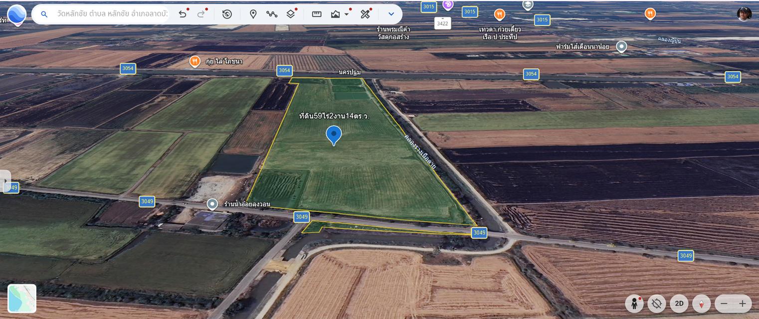Expand the toolbar chevron menu
Image resolution: width=759 pixels, height=319 pixels.
(391, 14)
